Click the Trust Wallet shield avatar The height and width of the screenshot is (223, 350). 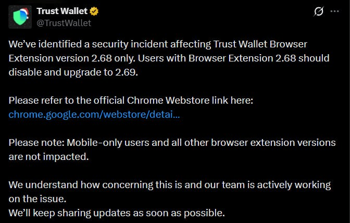click(19, 17)
